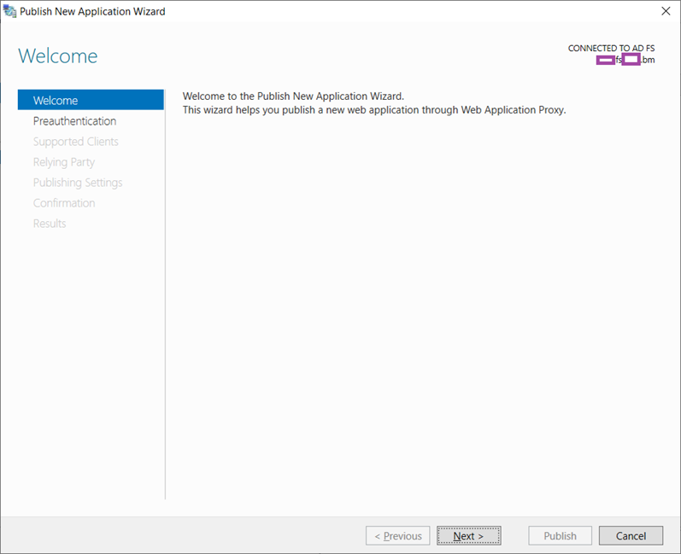Open the Confirmation step

tap(64, 203)
